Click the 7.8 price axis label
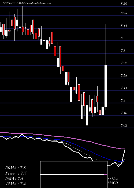This screenshot has width=134, height=188. click(x=123, y=50)
